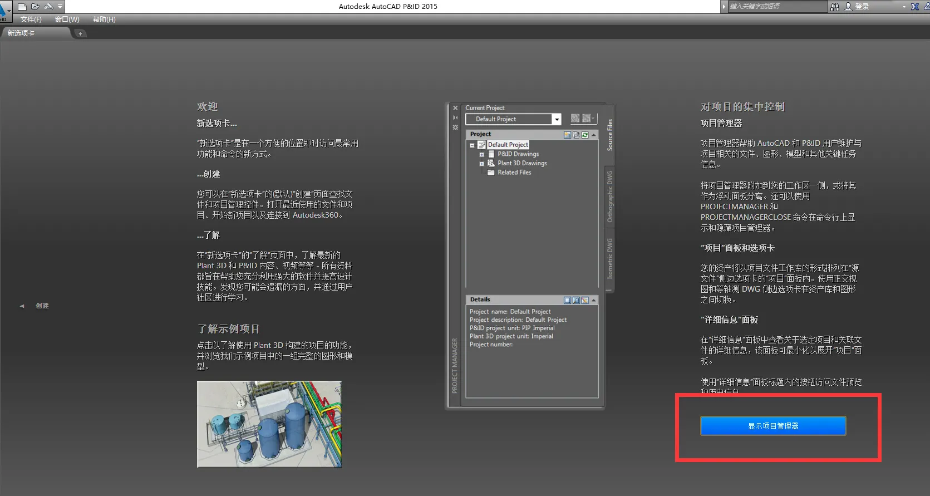Viewport: 930px width, 496px height.
Task: Switch to Orthographic DWG side tab
Action: point(610,196)
